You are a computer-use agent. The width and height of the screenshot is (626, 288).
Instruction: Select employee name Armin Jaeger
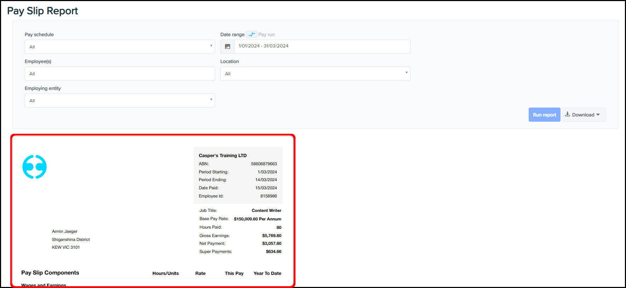point(65,231)
